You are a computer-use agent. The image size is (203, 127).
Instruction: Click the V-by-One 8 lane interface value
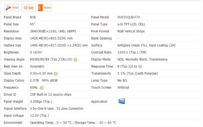point(57,109)
